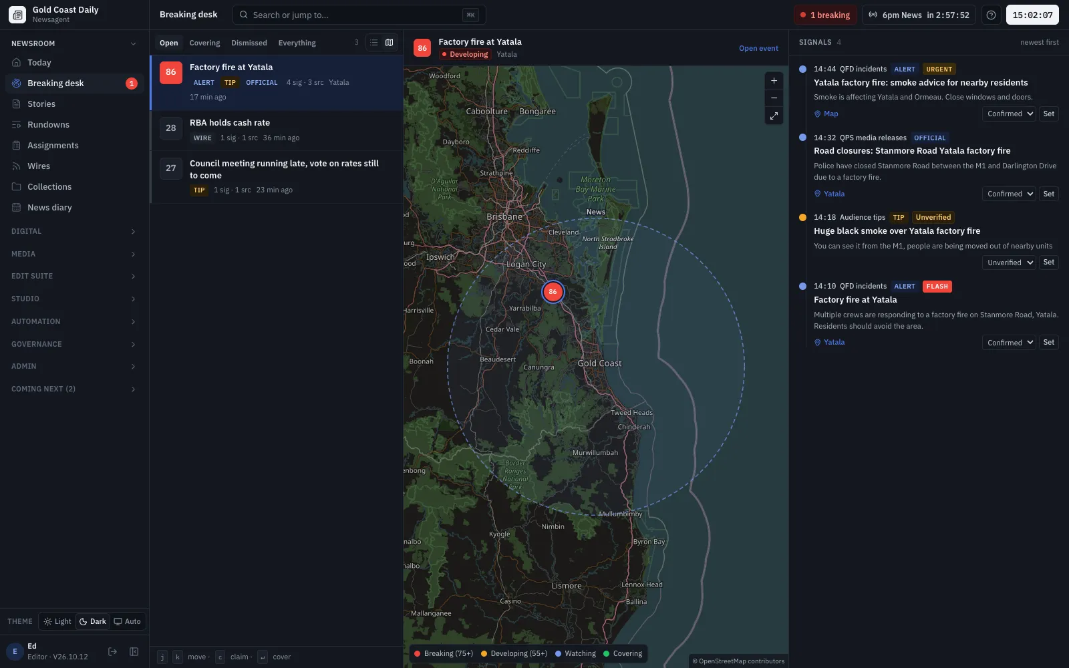Screen dimensions: 1069x668
Task: Open the Map link under smoke advice
Action: pyautogui.click(x=826, y=114)
